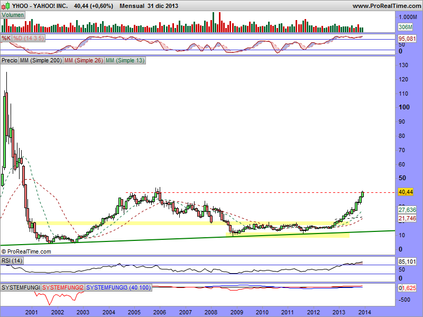Click the 95,081 stochastic value

point(407,39)
